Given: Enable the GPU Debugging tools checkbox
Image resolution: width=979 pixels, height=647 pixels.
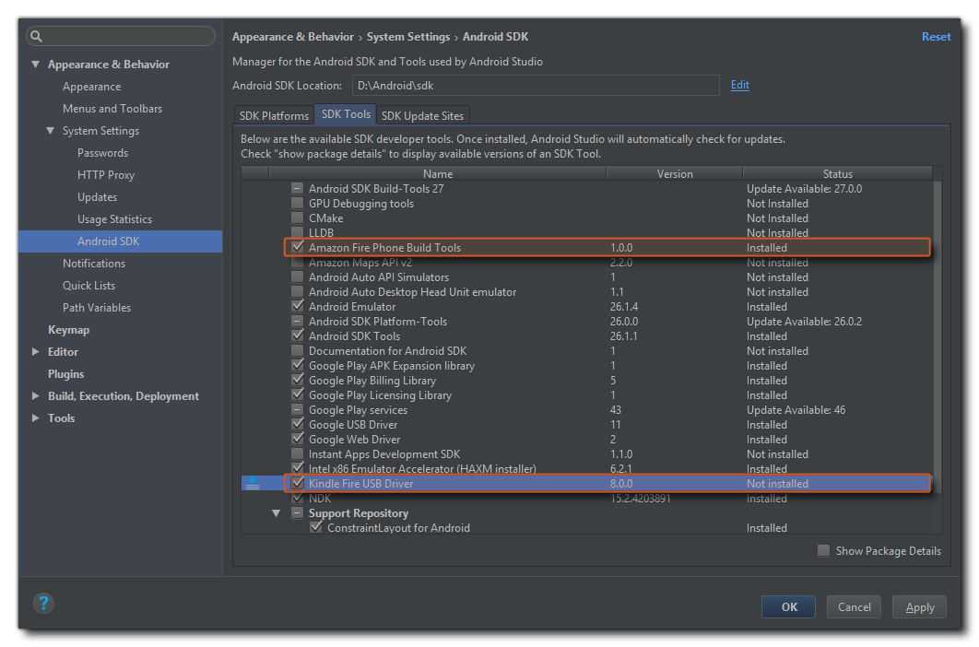Looking at the screenshot, I should 298,204.
